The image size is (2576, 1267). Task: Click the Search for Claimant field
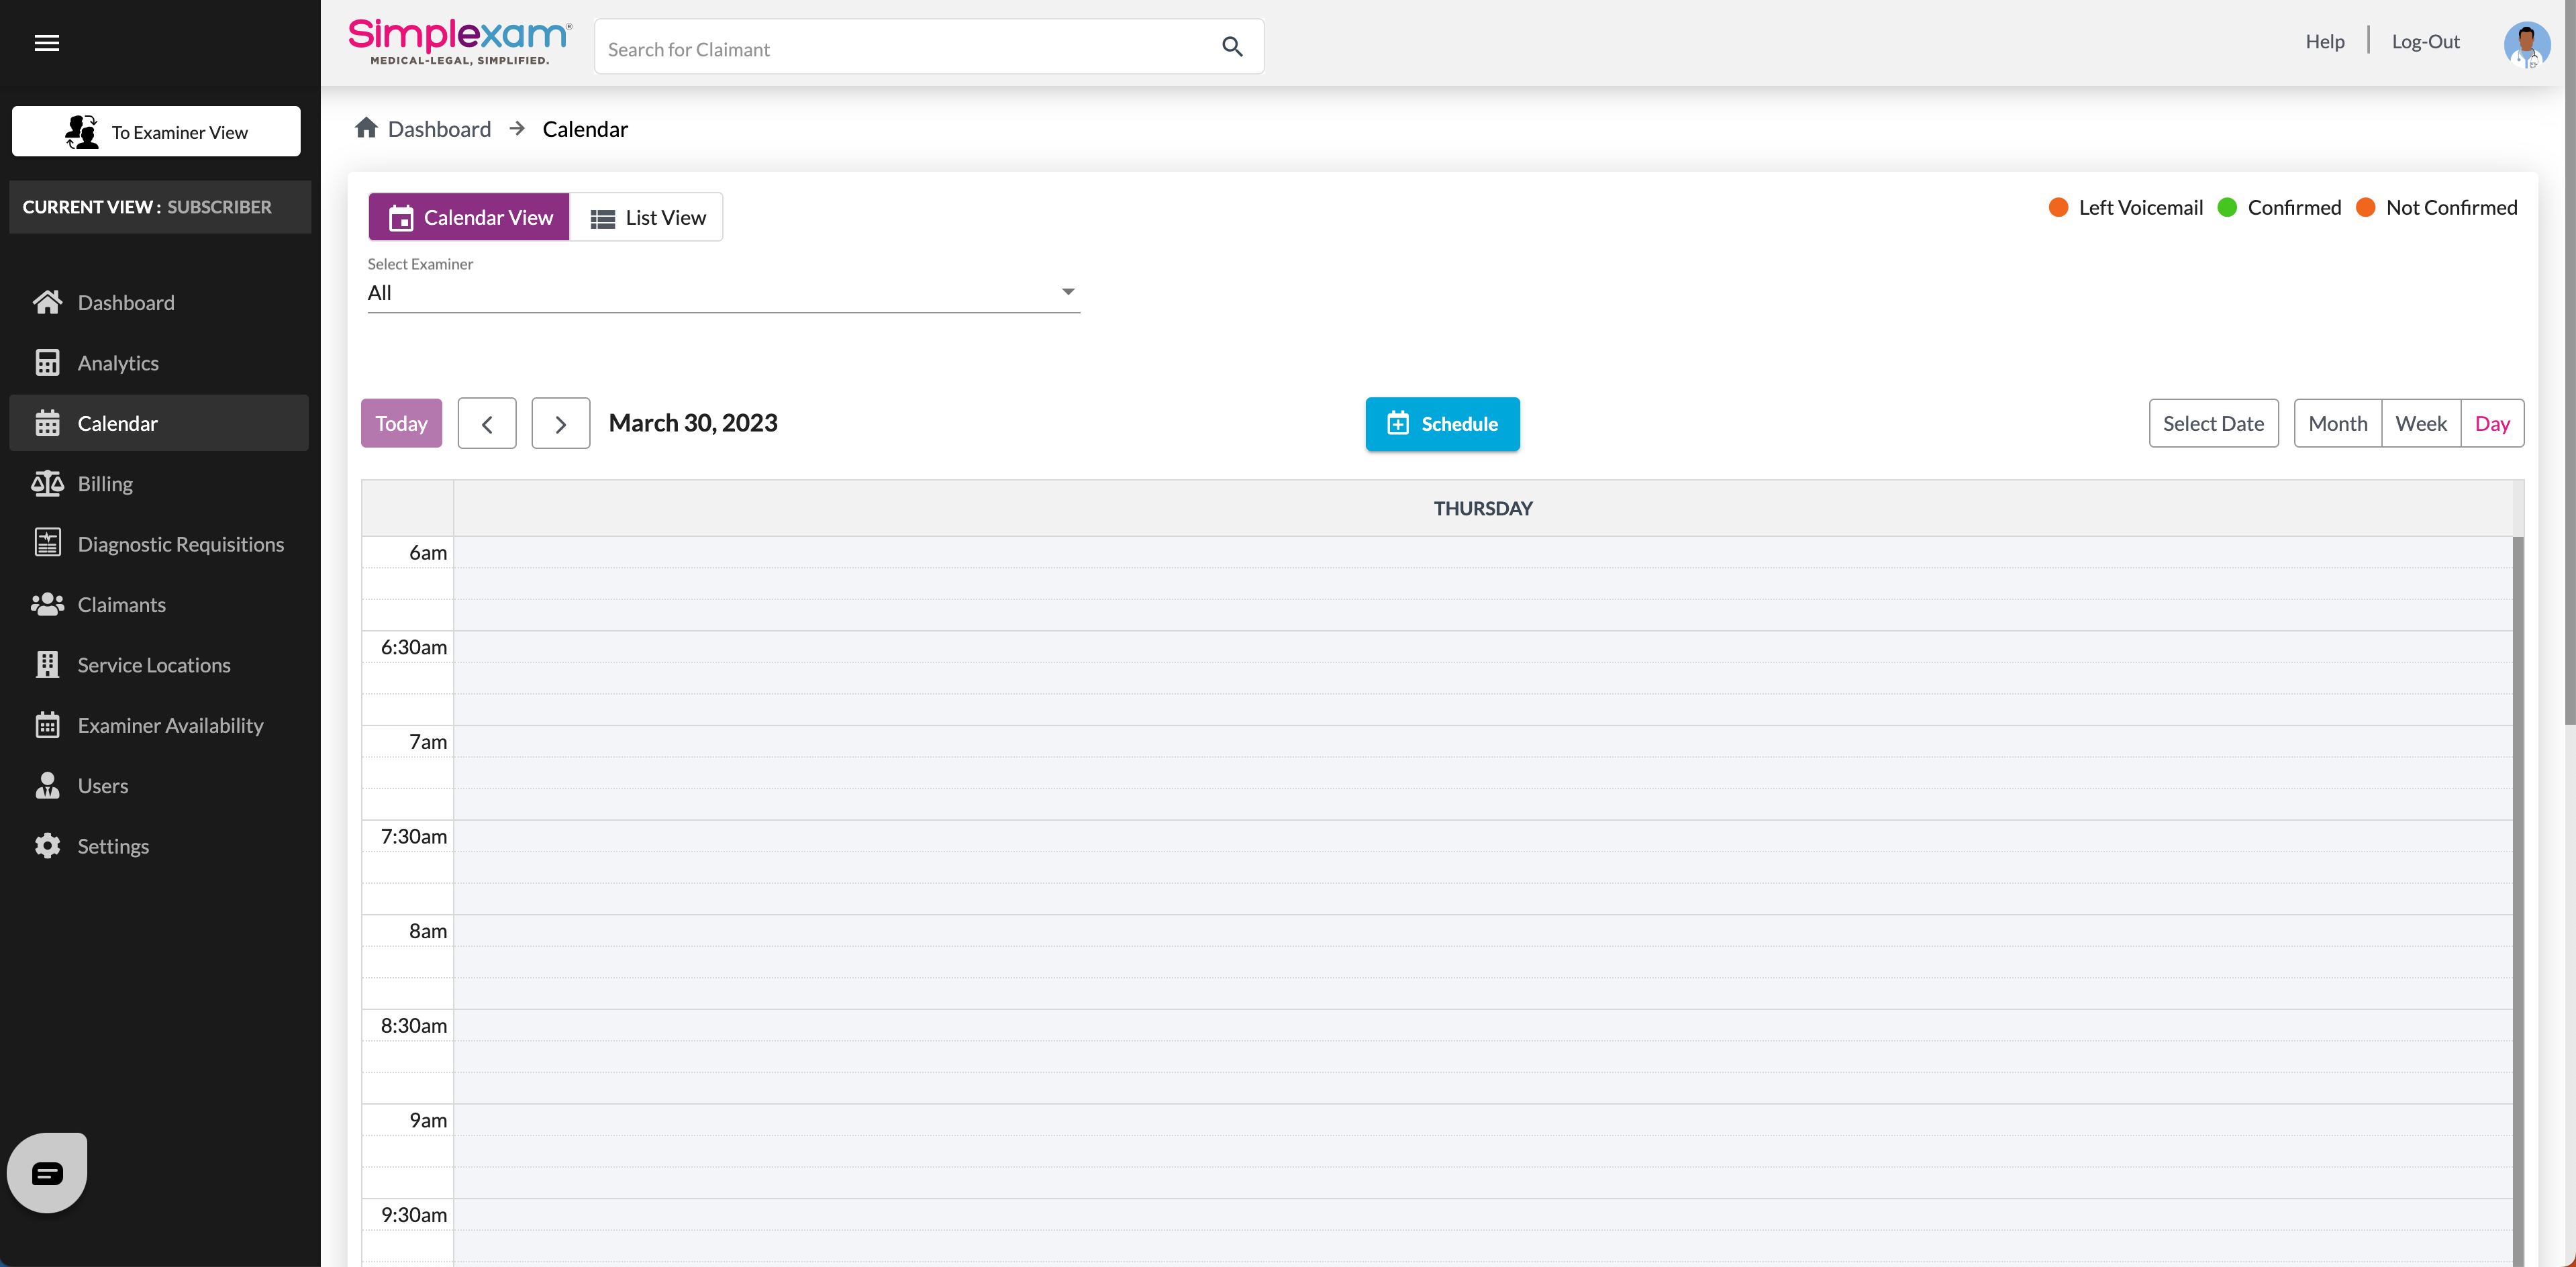(900, 49)
